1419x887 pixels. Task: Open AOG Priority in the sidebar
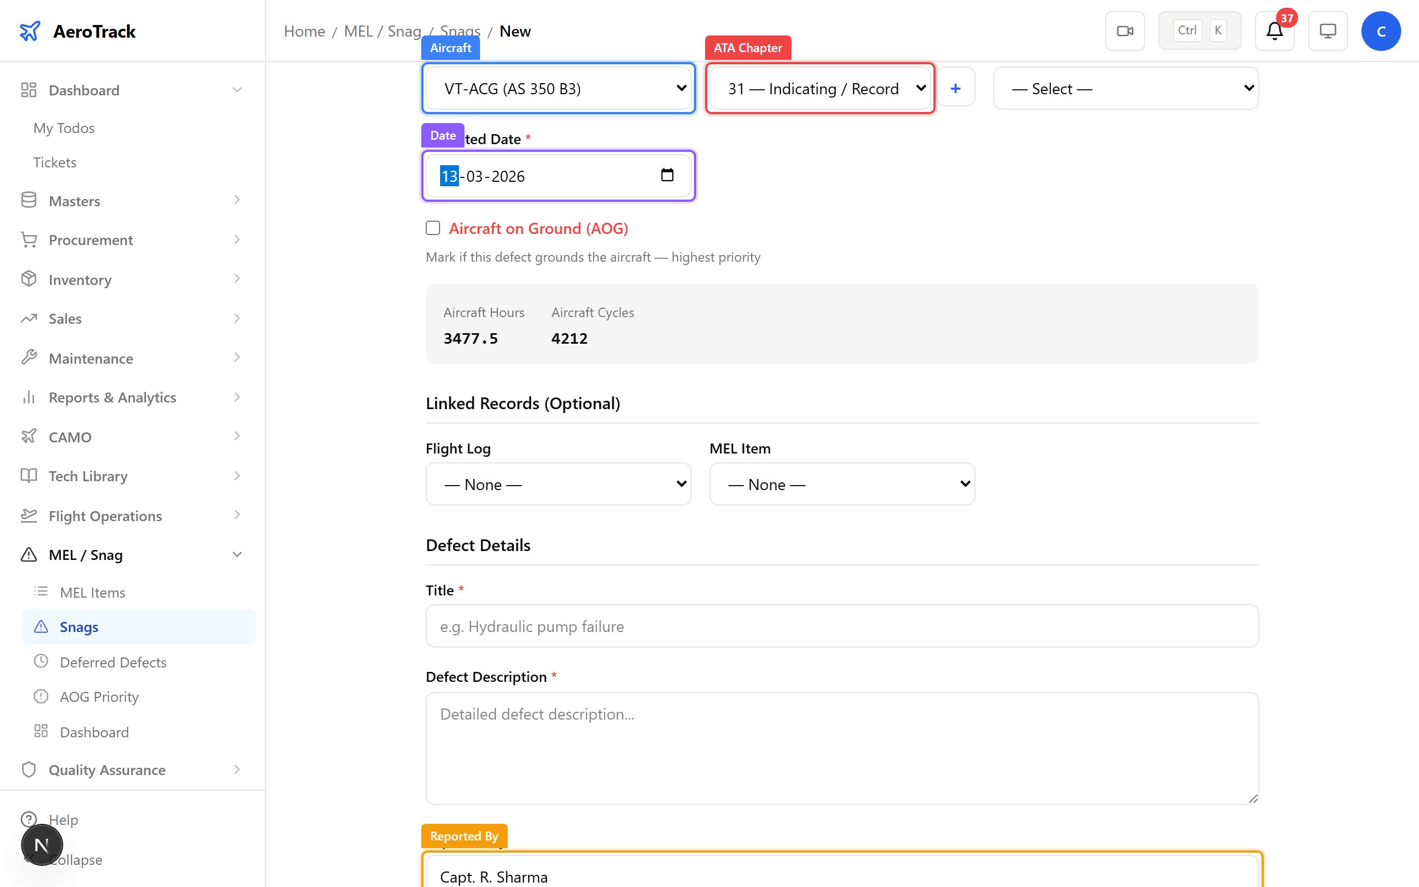(x=100, y=696)
